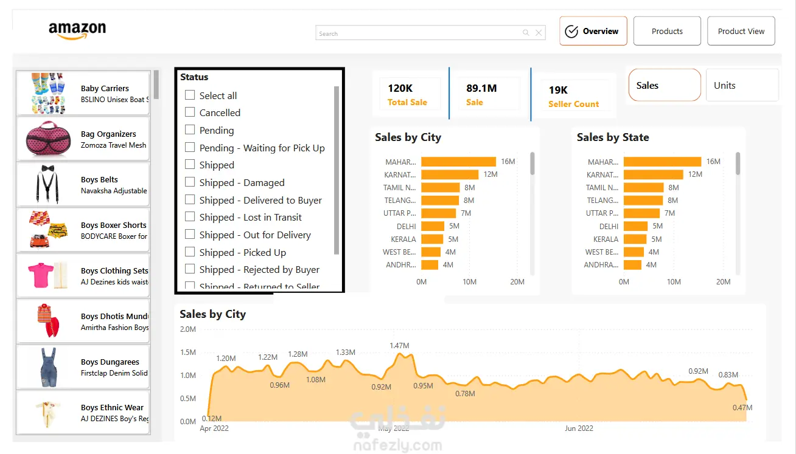Click the Overview checkmark icon
This screenshot has height=454, width=796.
pyautogui.click(x=571, y=32)
